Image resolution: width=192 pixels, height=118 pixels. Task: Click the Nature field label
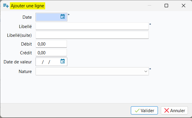point(25,71)
